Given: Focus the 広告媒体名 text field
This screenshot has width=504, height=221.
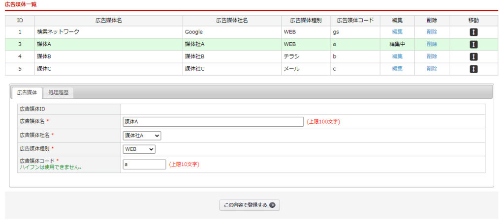Looking at the screenshot, I should tap(213, 122).
